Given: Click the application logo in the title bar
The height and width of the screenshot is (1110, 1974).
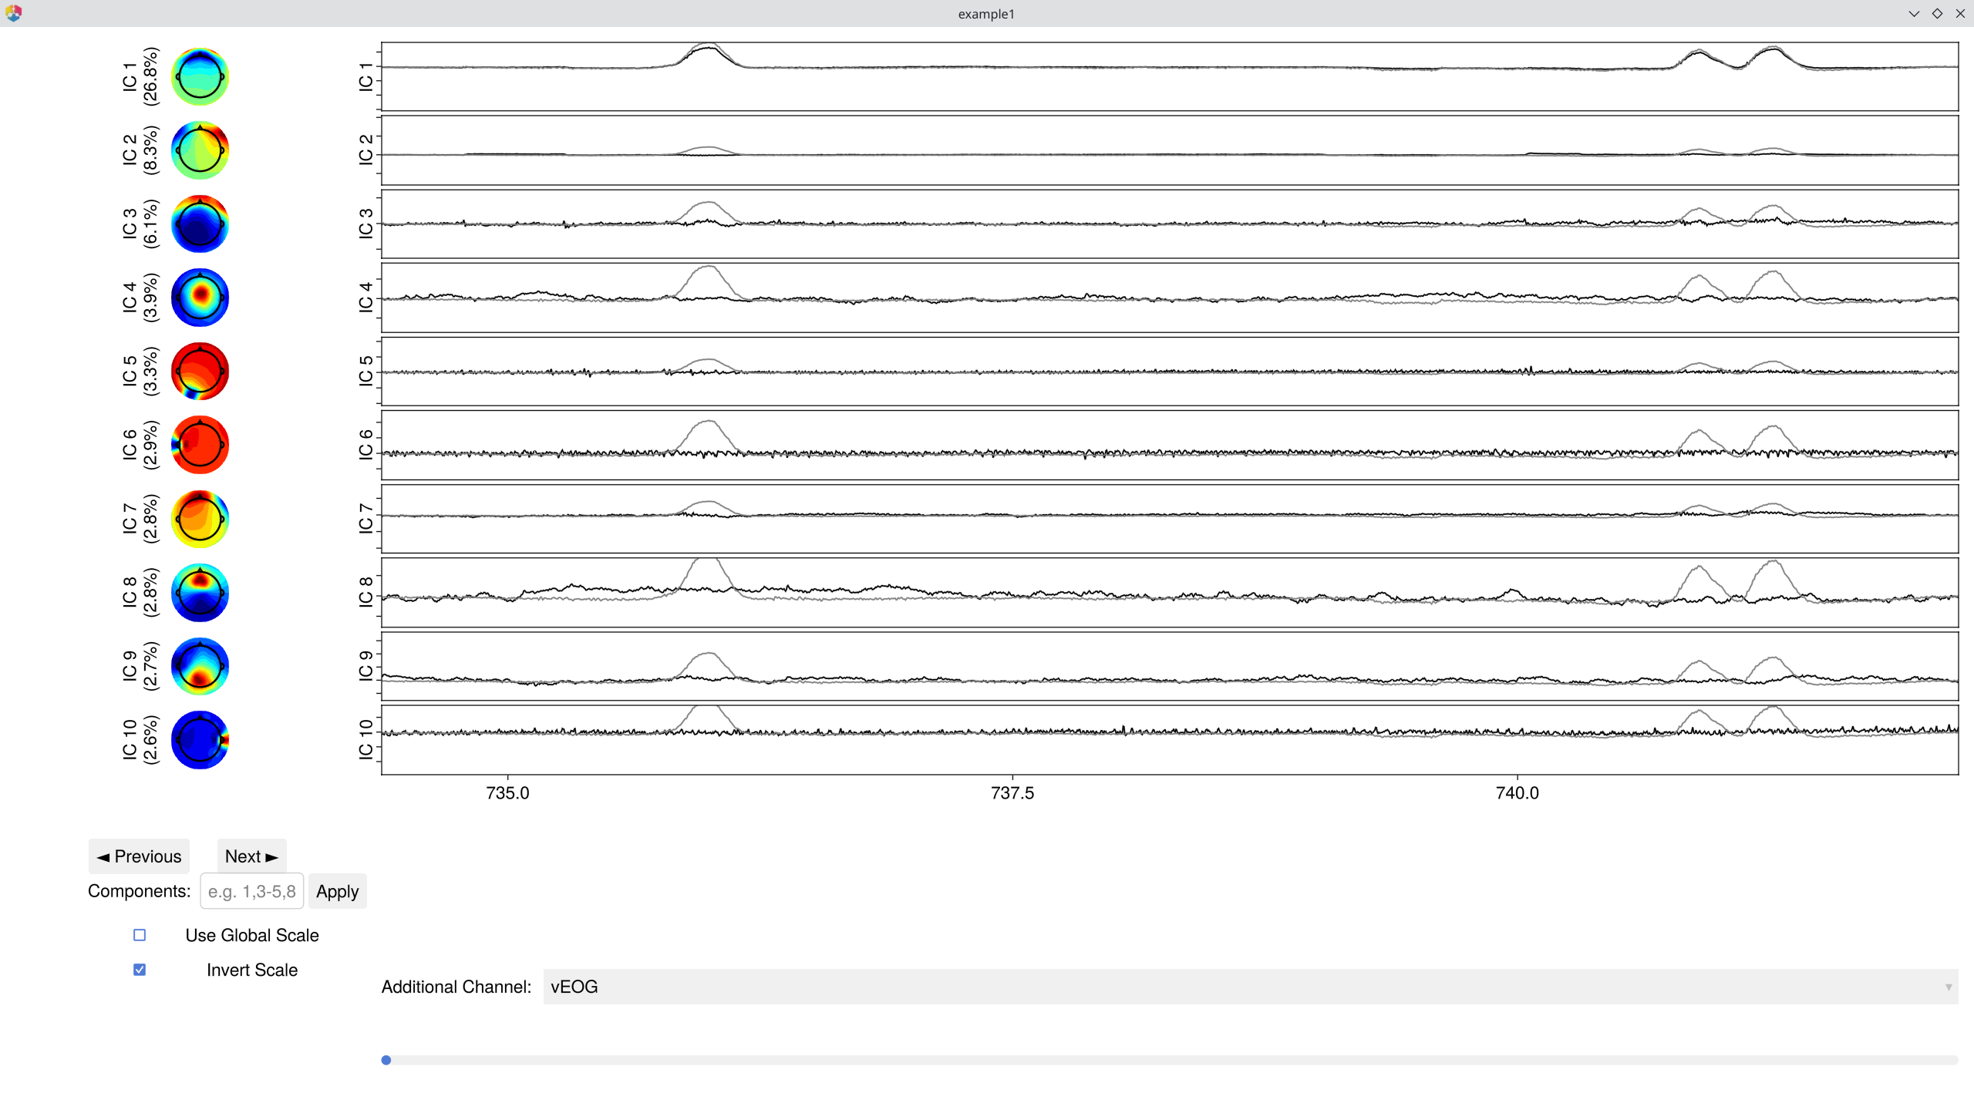Looking at the screenshot, I should point(14,12).
